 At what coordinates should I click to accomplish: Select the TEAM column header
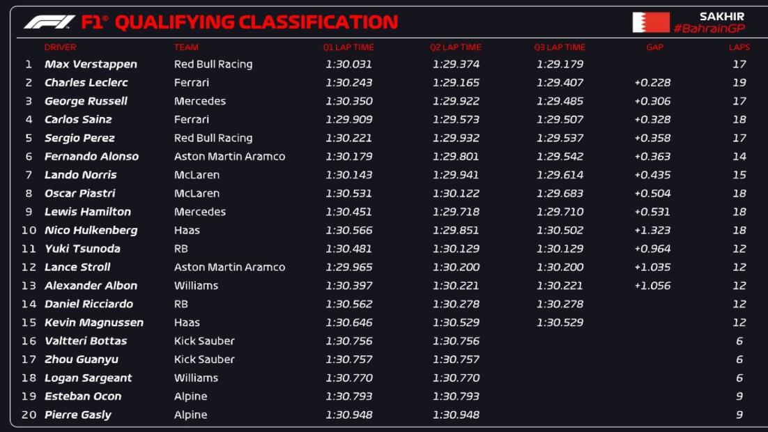pyautogui.click(x=186, y=47)
